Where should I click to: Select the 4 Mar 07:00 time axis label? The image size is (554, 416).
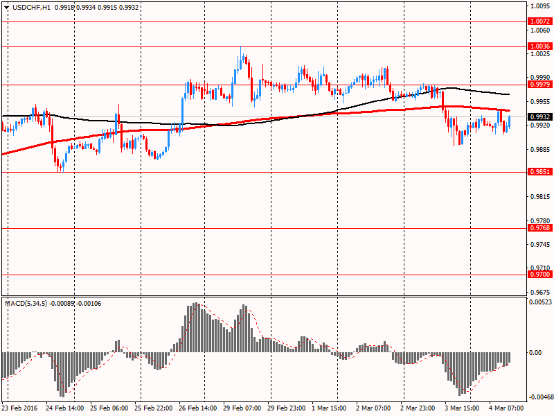(x=506, y=408)
